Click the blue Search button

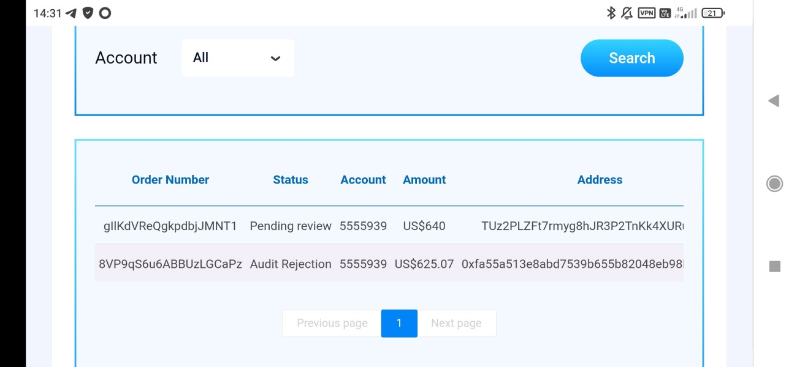tap(631, 58)
